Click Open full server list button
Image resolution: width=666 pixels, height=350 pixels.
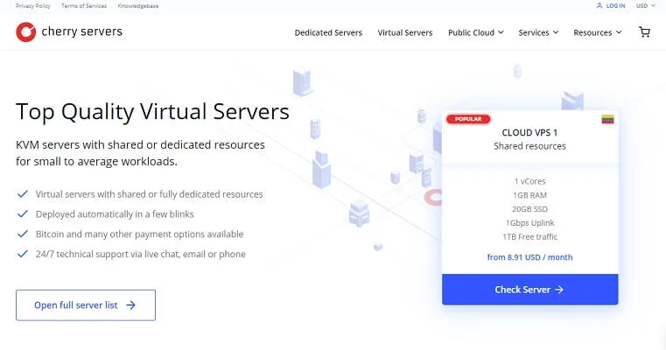(86, 305)
